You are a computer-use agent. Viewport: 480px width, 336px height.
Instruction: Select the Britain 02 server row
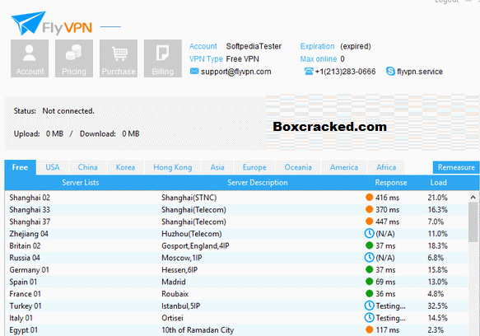(236, 245)
